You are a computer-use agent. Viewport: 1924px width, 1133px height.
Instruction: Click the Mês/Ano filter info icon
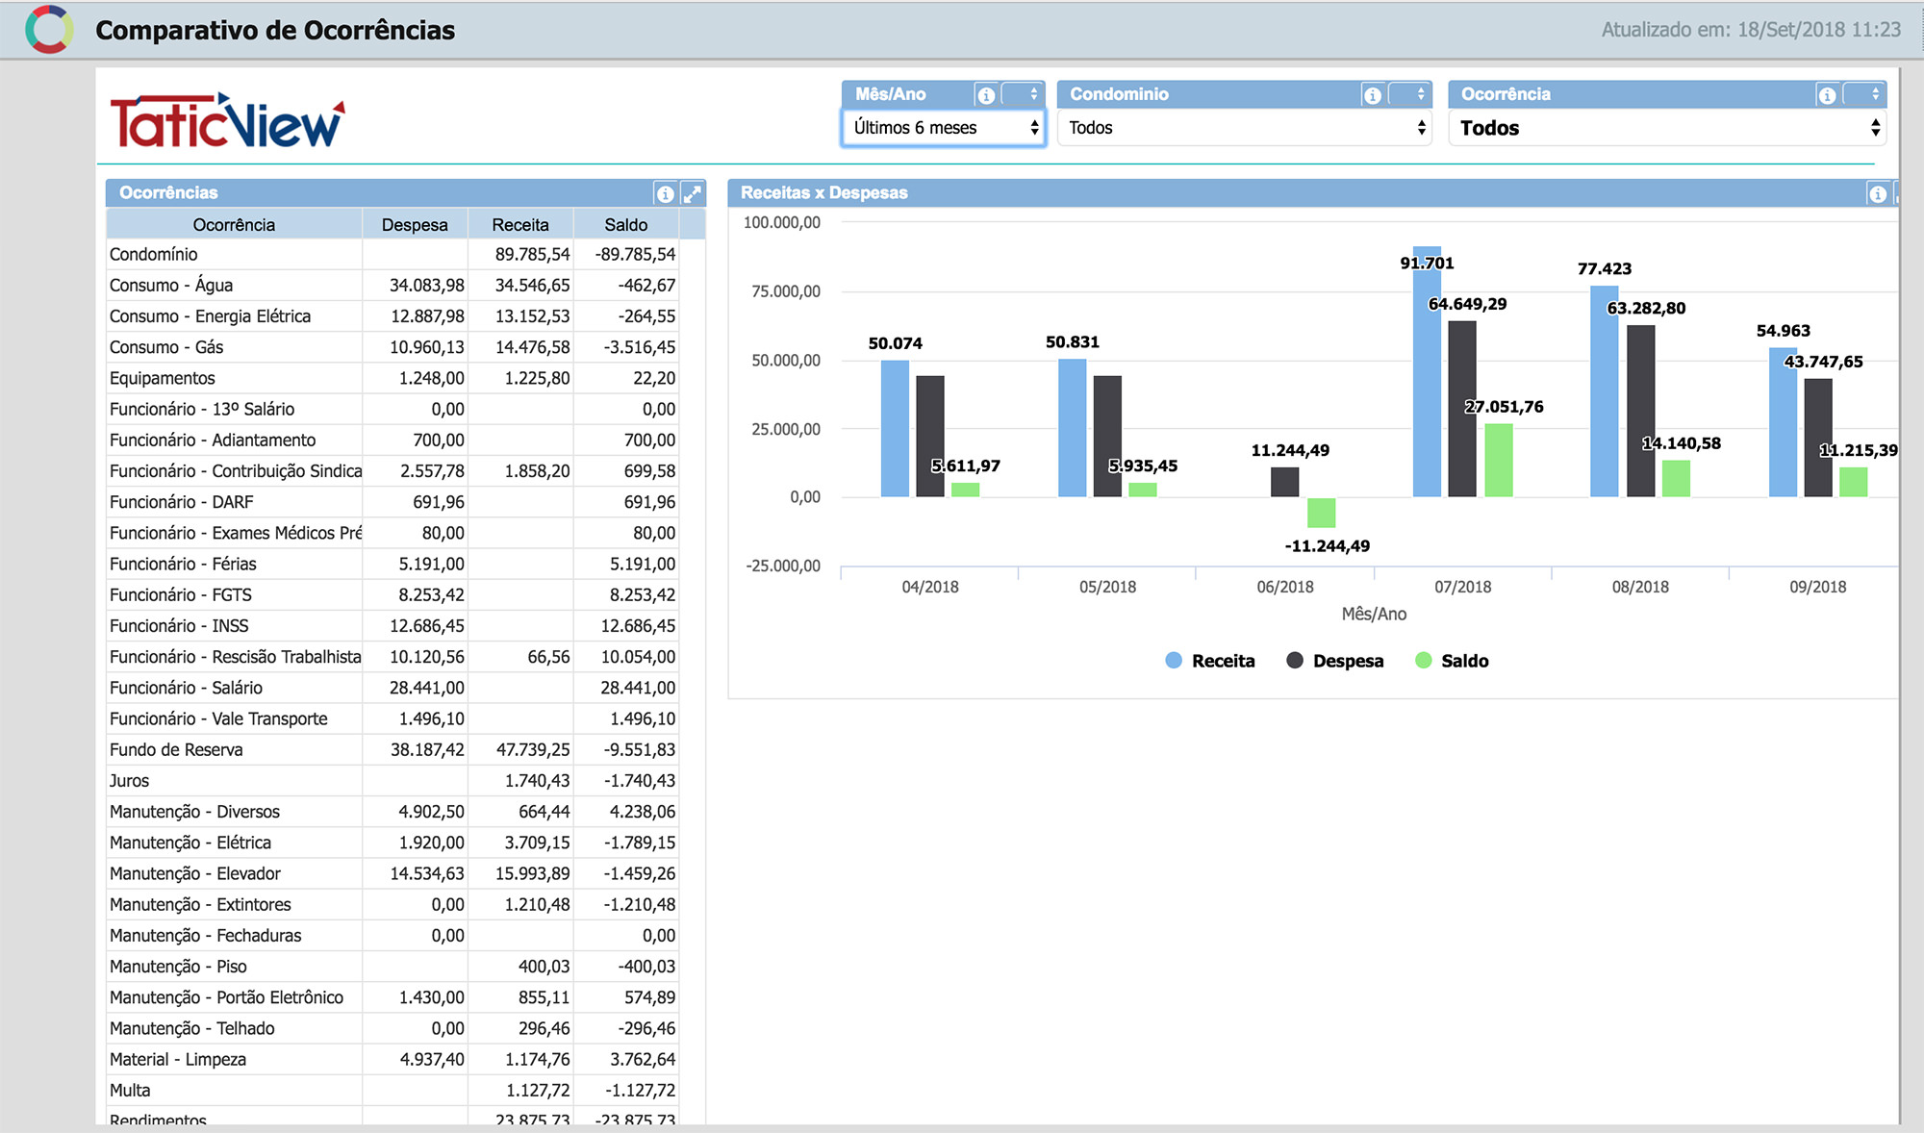986,95
